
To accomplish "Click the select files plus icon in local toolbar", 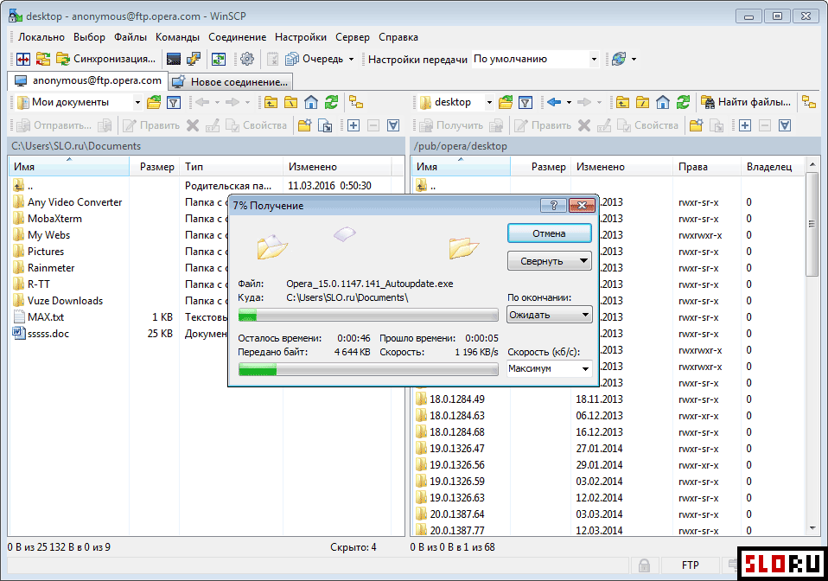I will pyautogui.click(x=353, y=125).
